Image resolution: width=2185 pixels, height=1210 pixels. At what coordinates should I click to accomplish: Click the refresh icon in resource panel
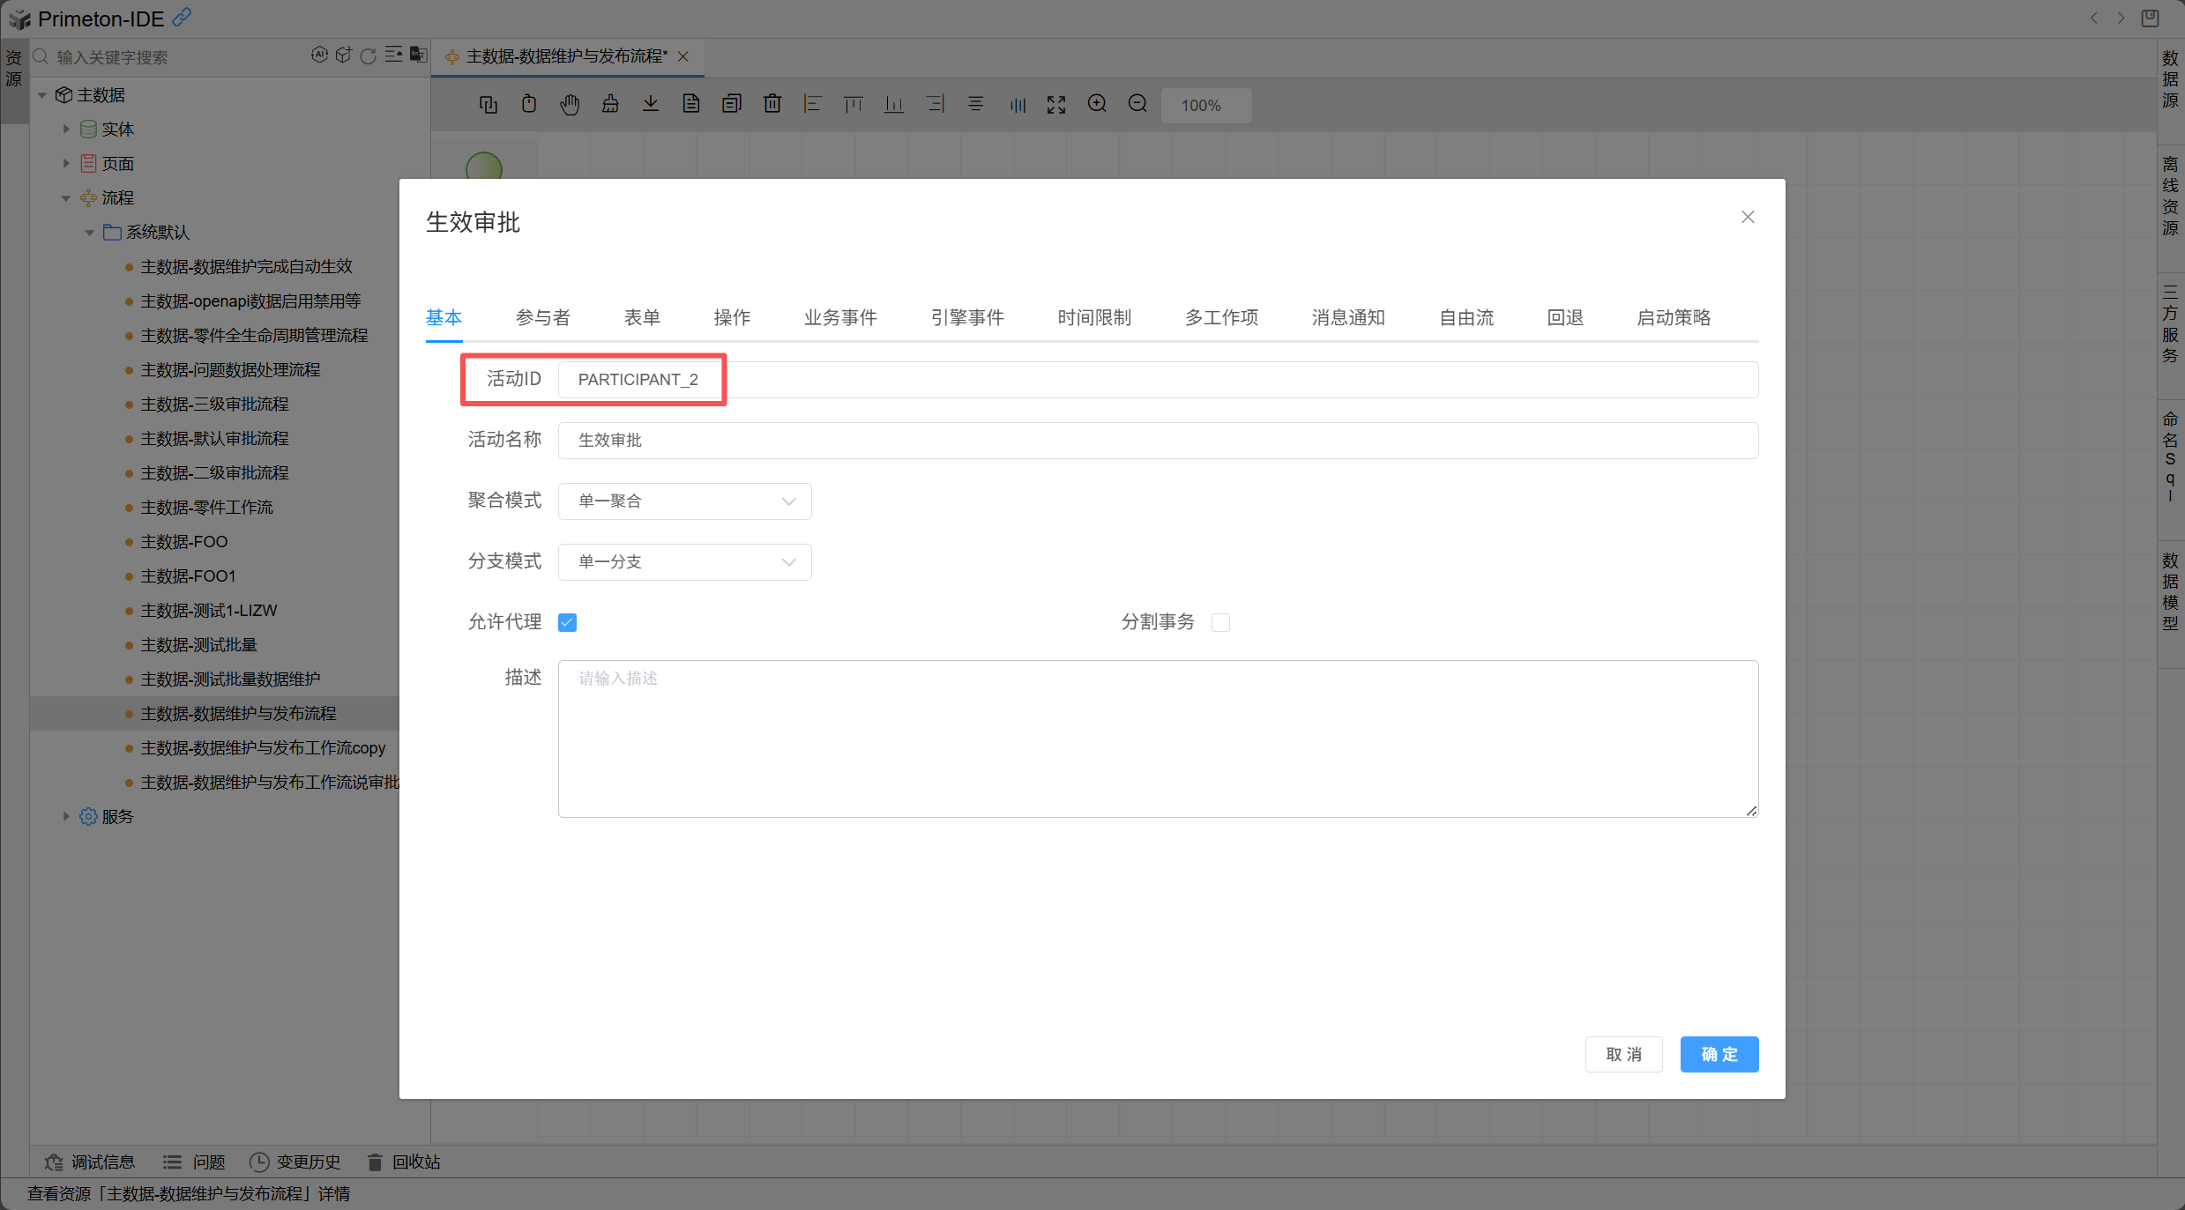pyautogui.click(x=369, y=56)
